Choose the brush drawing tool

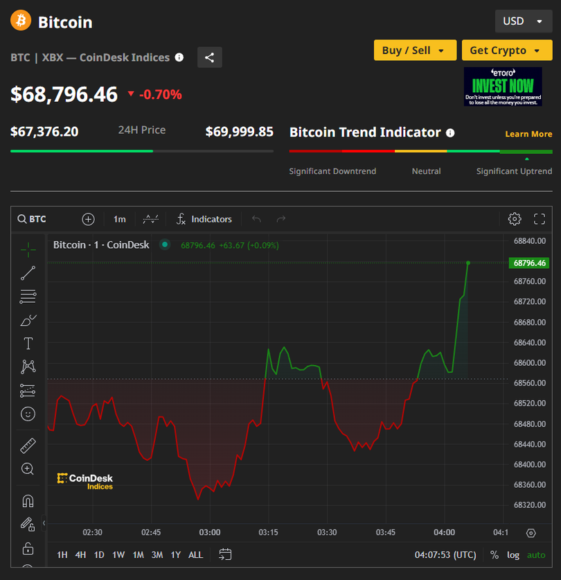point(28,320)
